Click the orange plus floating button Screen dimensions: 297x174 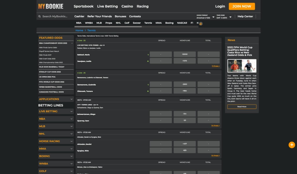pos(292,145)
